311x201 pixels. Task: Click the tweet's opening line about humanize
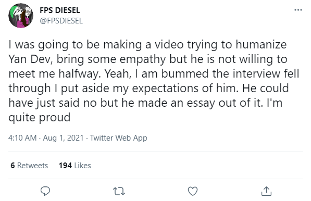point(147,45)
